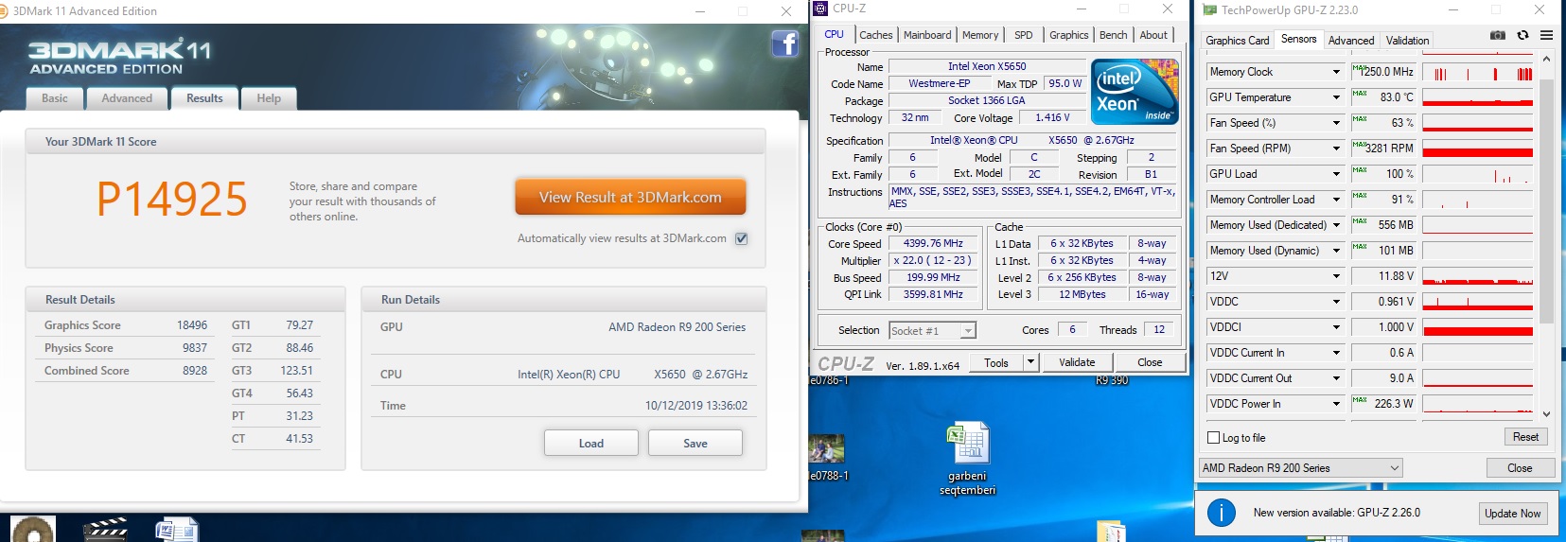Image resolution: width=1566 pixels, height=542 pixels.
Task: Click the Facebook icon in 3DMark
Action: (785, 44)
